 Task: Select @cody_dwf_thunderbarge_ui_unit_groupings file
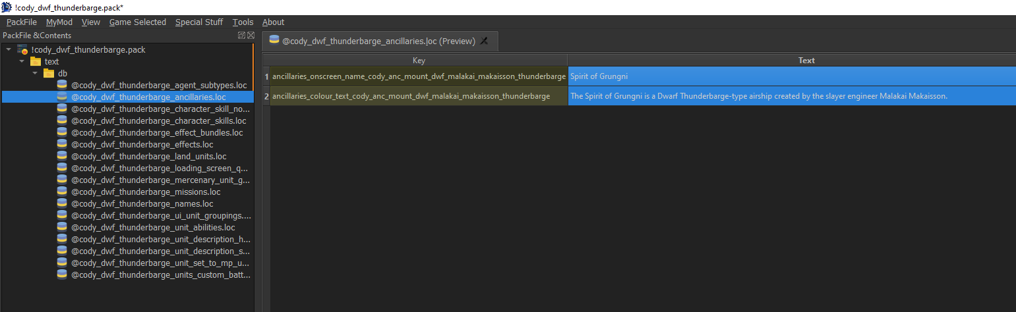click(x=161, y=215)
